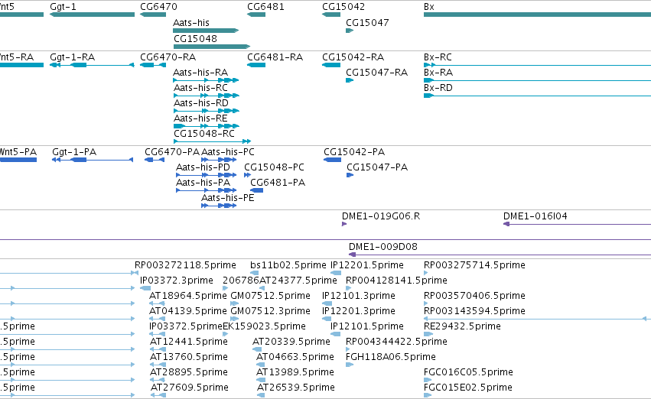
Task: Click the CG6481 gene label
Action: (265, 7)
